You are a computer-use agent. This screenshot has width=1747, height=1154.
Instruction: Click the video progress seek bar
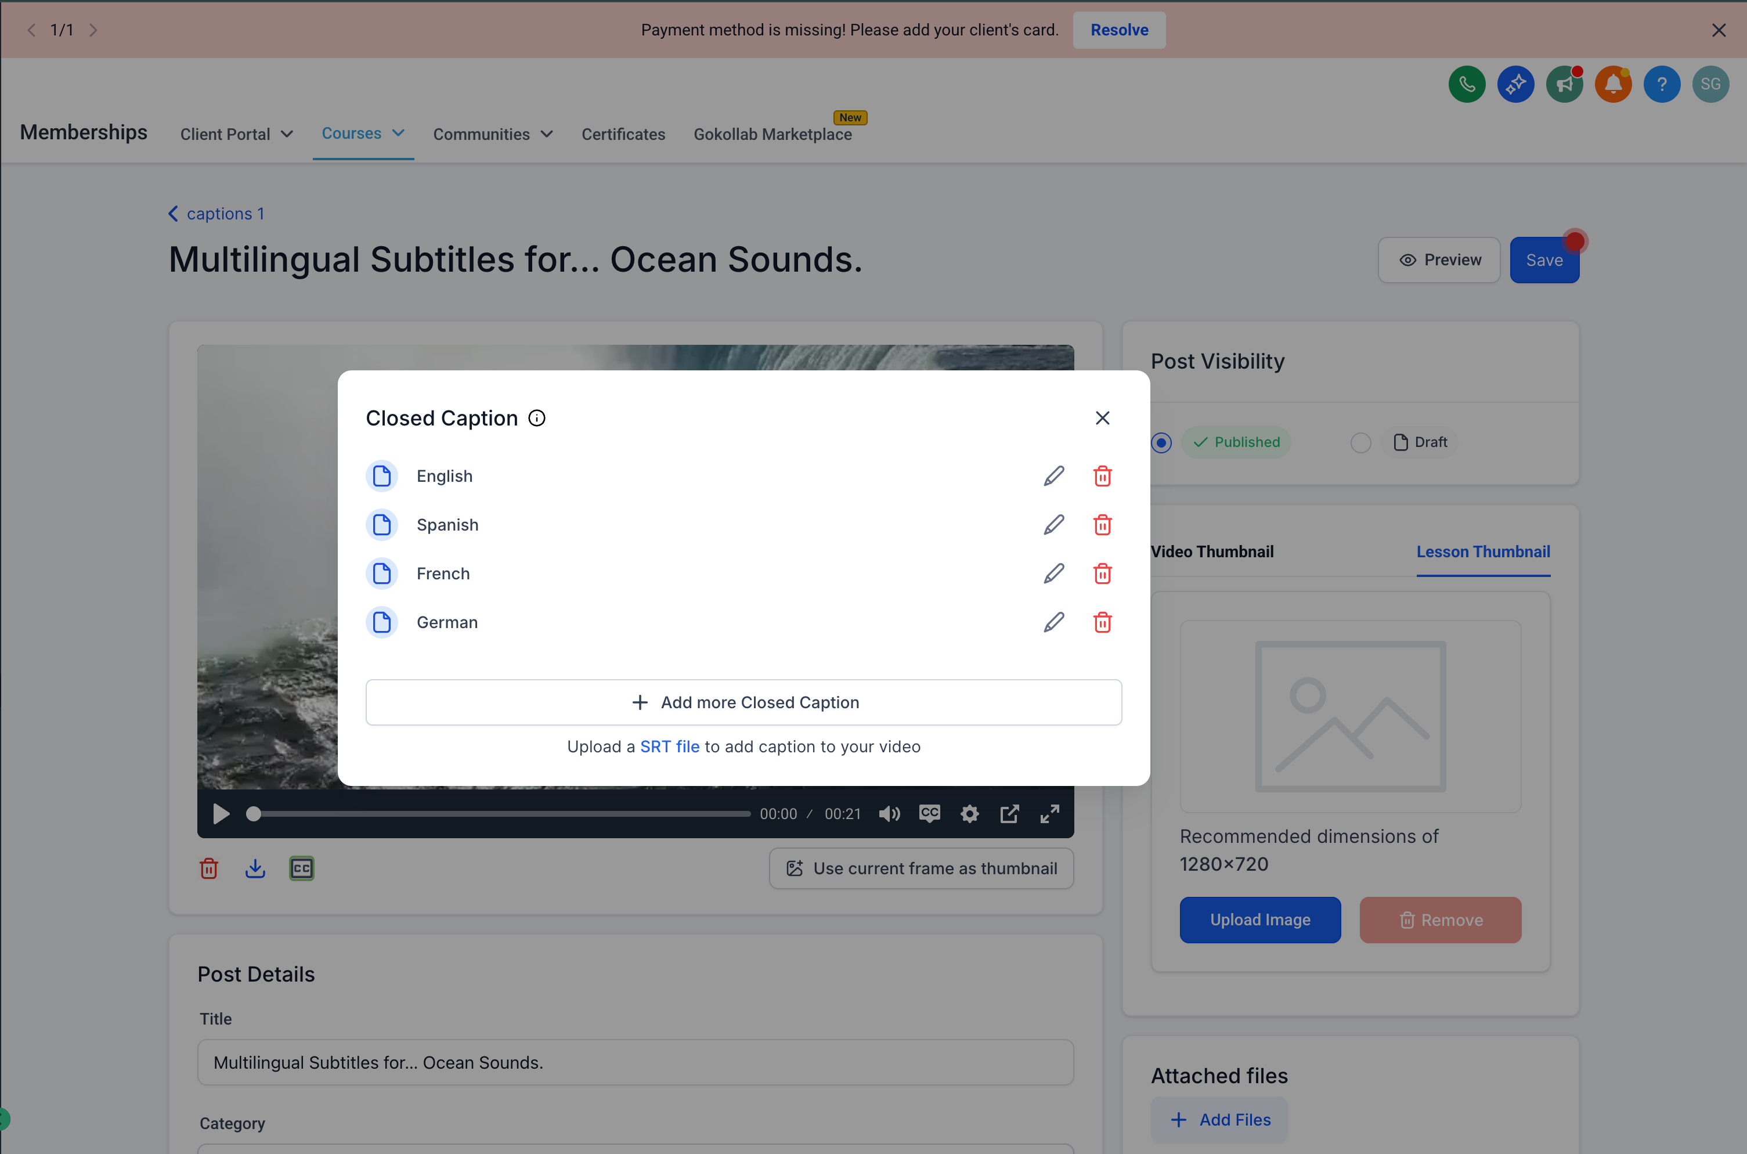click(x=500, y=813)
